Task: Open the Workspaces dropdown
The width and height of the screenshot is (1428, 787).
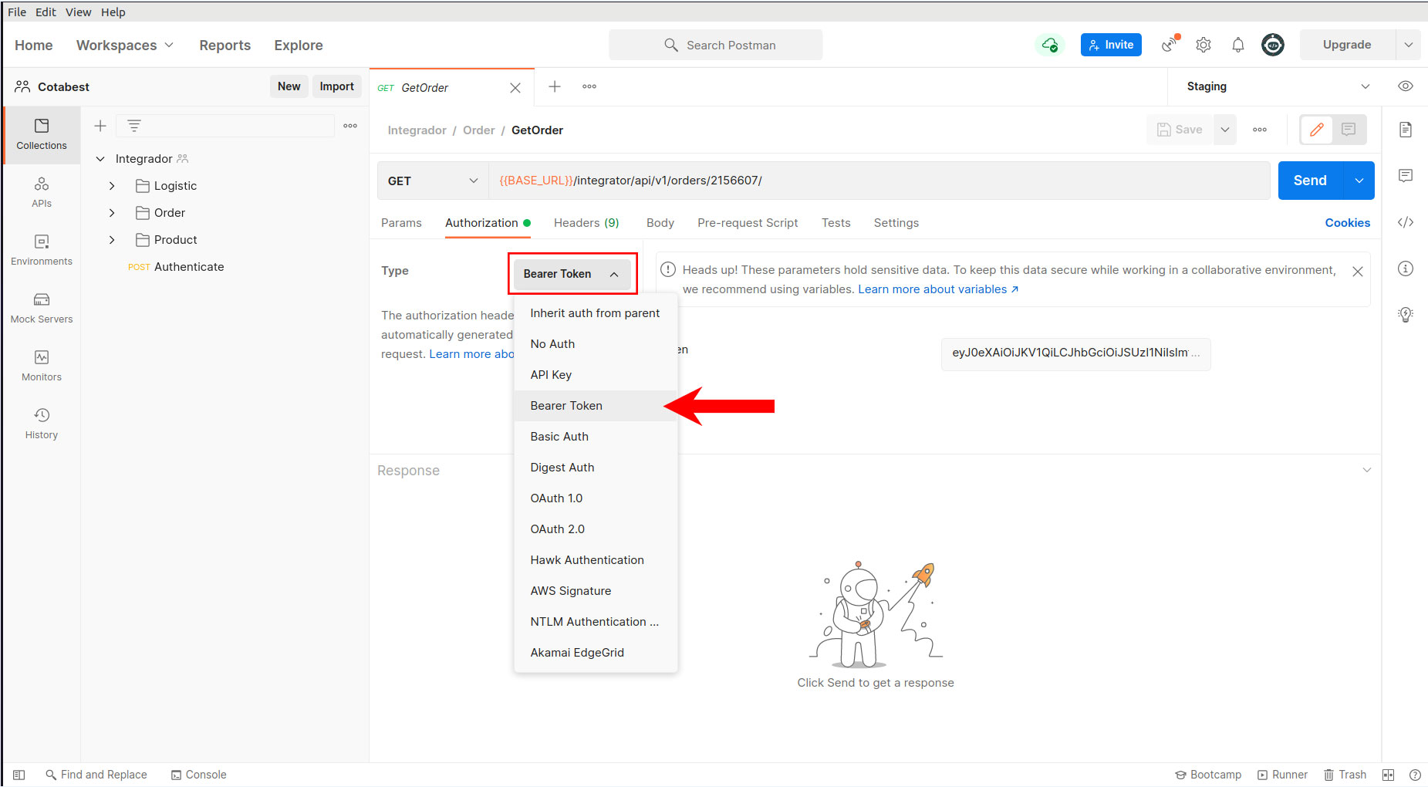Action: pyautogui.click(x=125, y=46)
